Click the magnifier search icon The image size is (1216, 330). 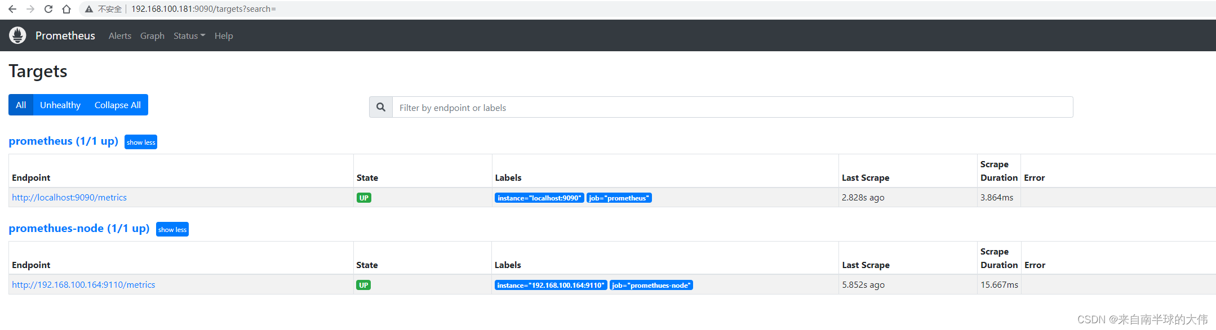pyautogui.click(x=381, y=107)
